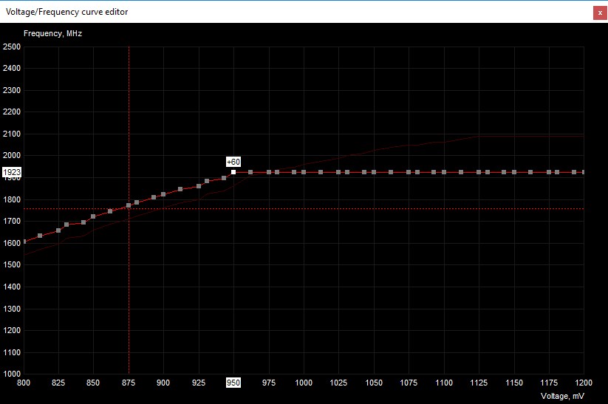Click the 1500 frequency axis label
Viewport: 608px width, 404px height.
pyautogui.click(x=12, y=264)
